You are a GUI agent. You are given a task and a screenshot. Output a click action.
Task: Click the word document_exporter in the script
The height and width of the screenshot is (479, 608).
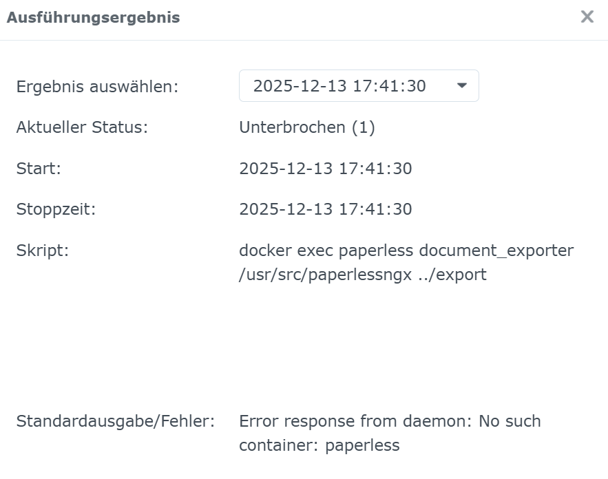click(496, 250)
